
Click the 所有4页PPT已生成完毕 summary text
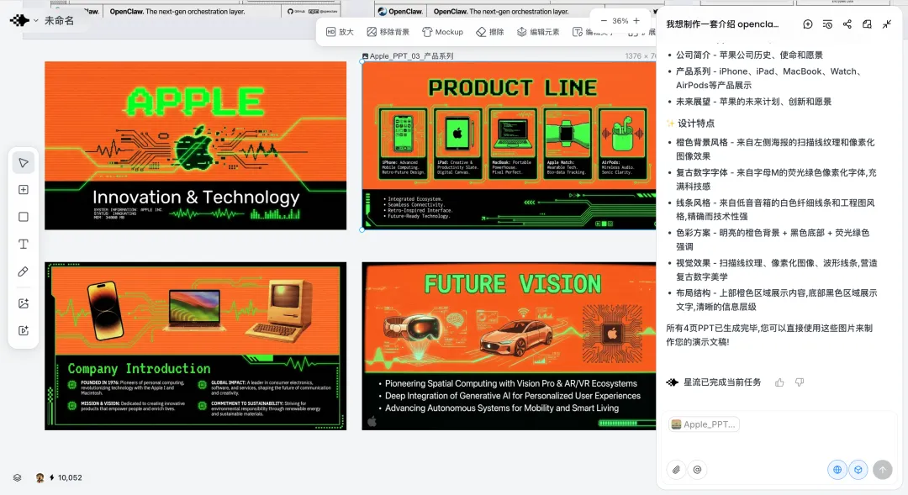pyautogui.click(x=769, y=334)
